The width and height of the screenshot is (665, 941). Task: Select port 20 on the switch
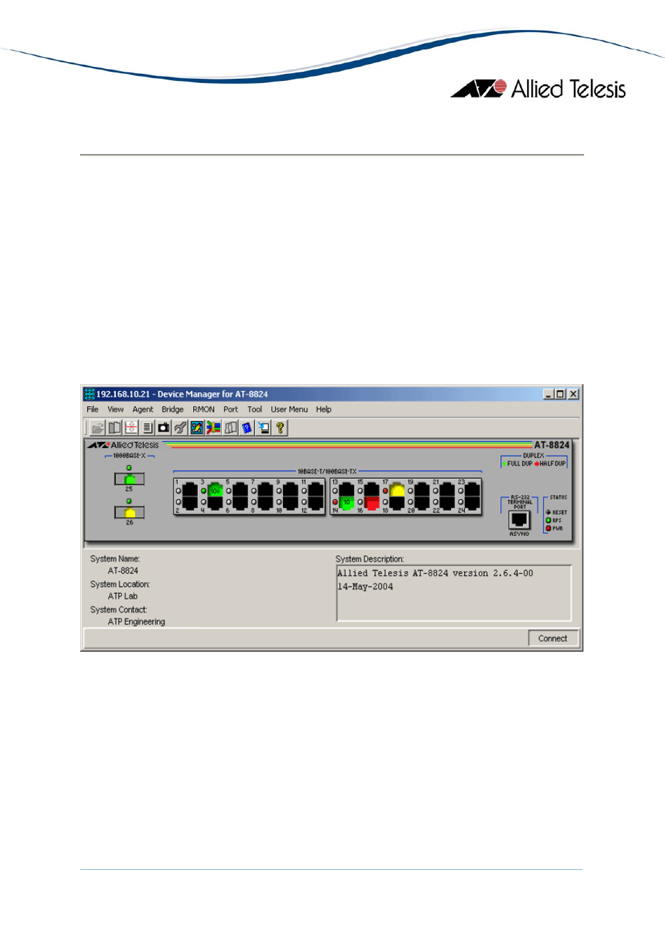[422, 503]
